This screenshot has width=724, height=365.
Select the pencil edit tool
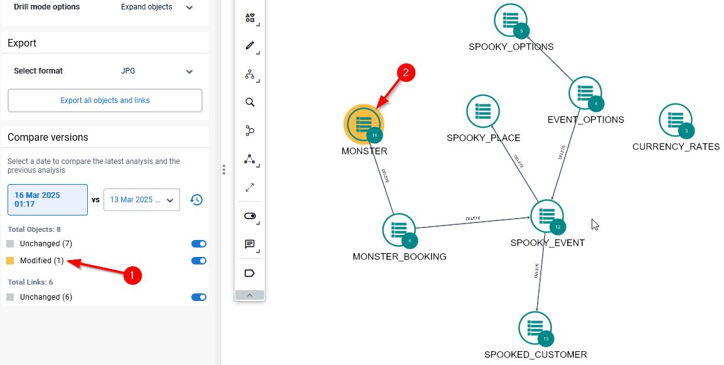(x=250, y=46)
